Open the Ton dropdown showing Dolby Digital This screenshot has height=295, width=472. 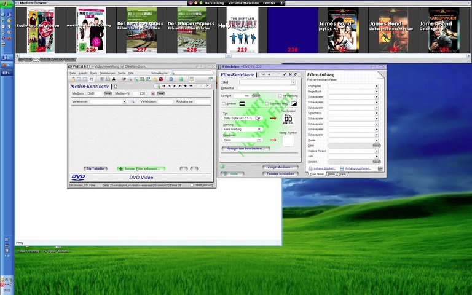[259, 118]
